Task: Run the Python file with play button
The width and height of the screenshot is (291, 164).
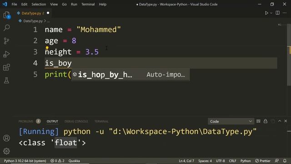Action: 266,13
